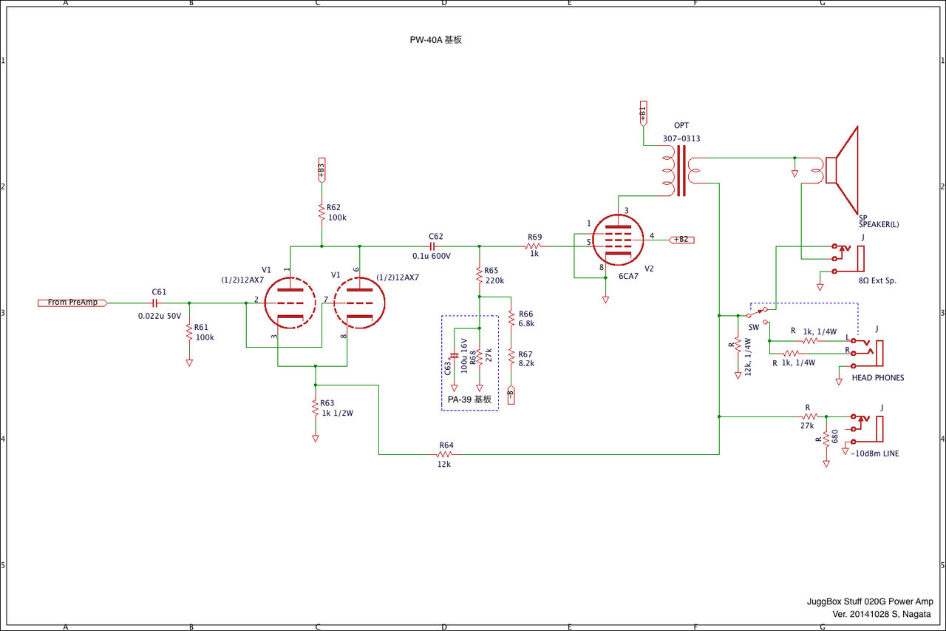The image size is (946, 631).
Task: Select the +B2 power flag
Action: click(681, 239)
